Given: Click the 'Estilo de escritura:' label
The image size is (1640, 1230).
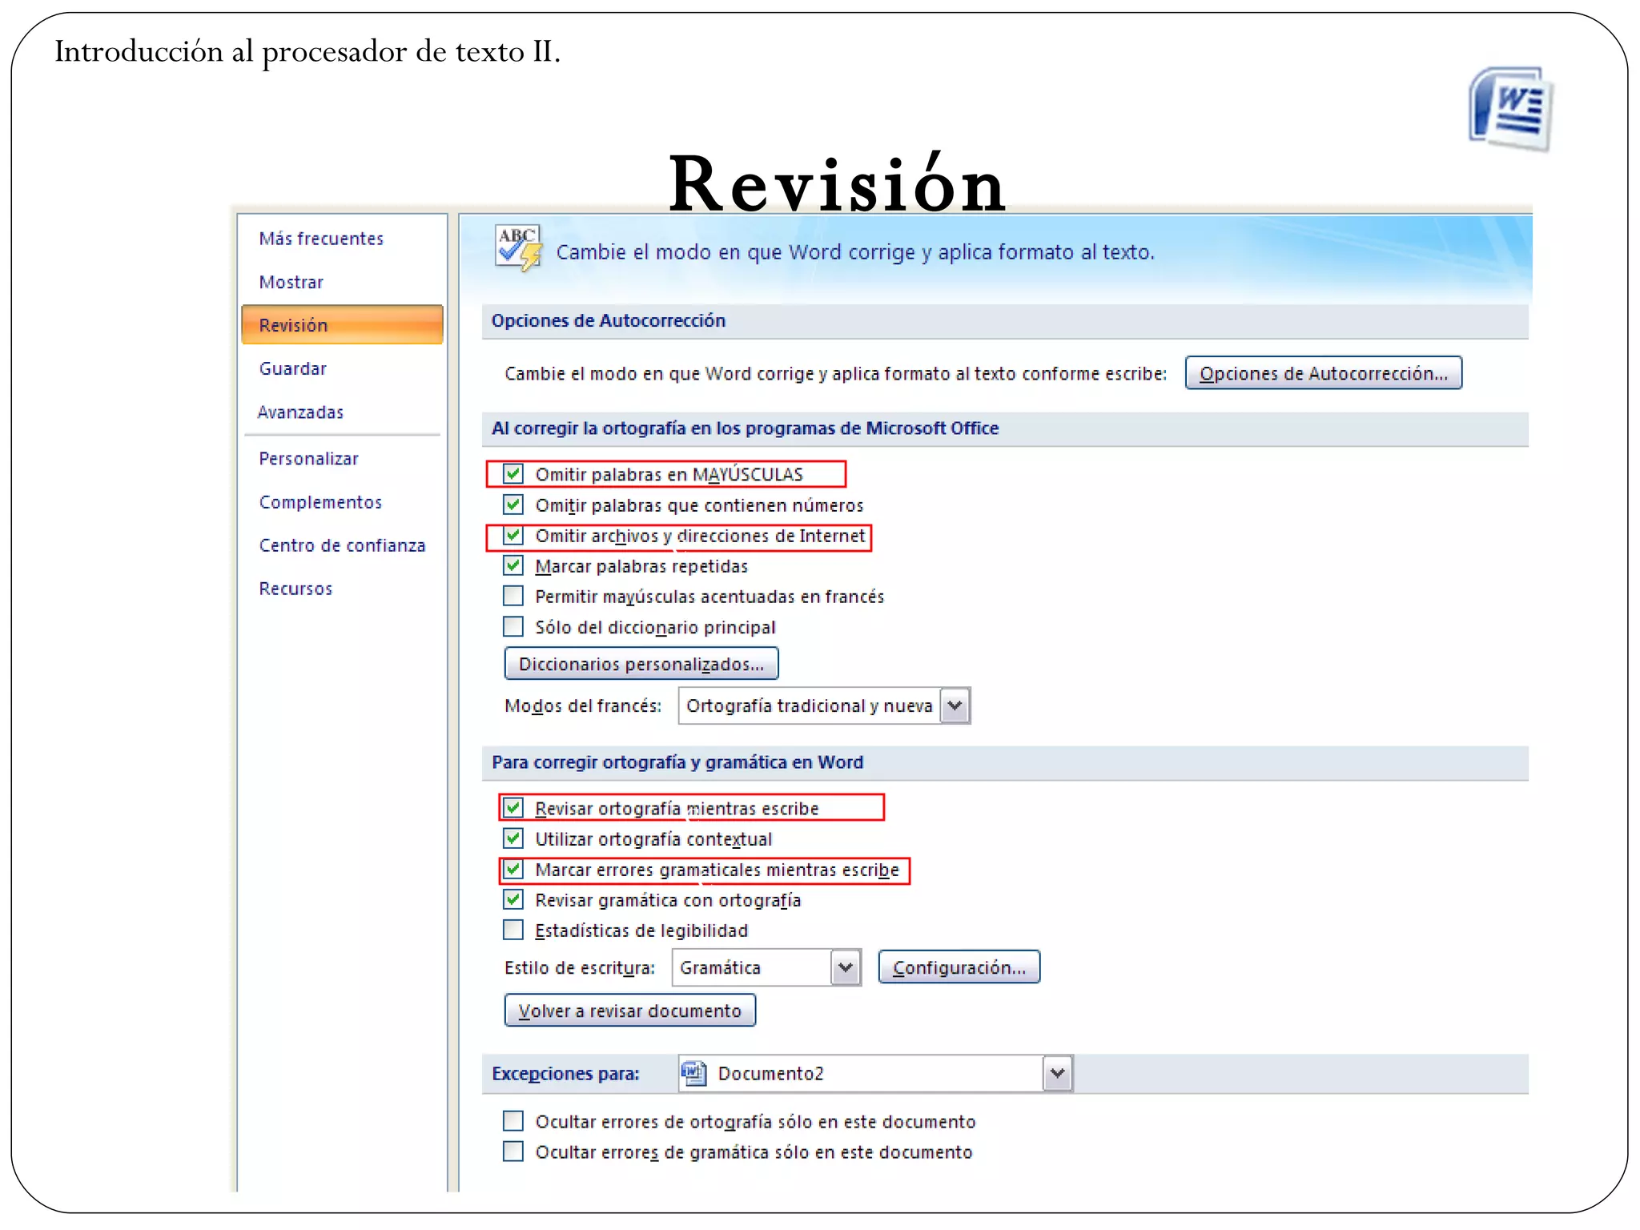Looking at the screenshot, I should click(580, 967).
